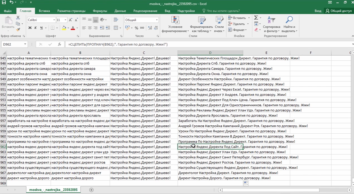Open Форматировать как таблицу gallery
This screenshot has height=194, width=354.
pos(201,24)
